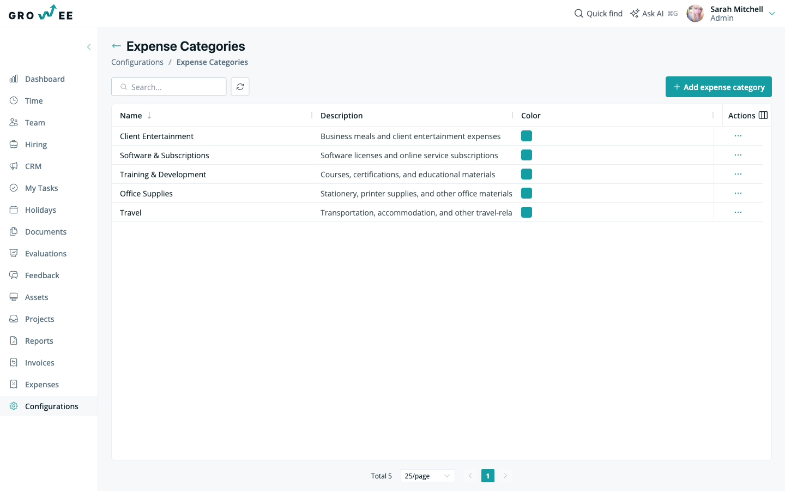Go to Evaluations page
785x491 pixels.
click(x=46, y=254)
